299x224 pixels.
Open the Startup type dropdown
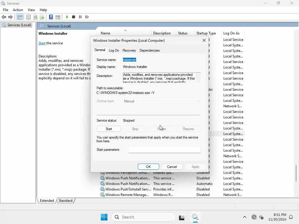[162, 101]
